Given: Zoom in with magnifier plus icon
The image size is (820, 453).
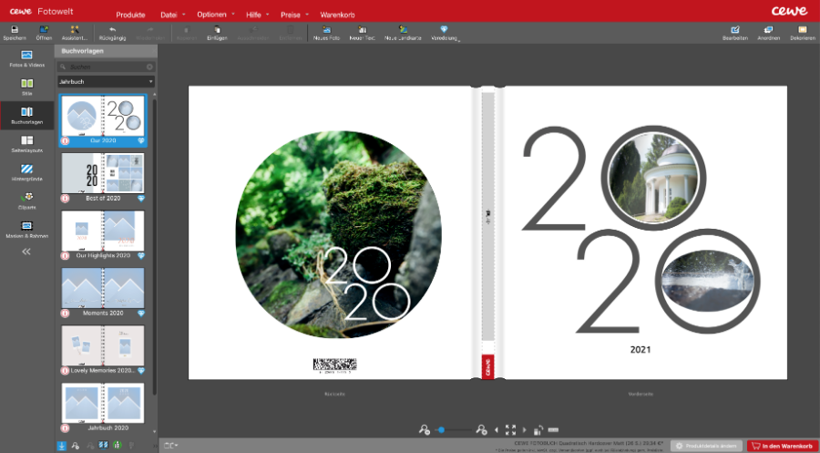Looking at the screenshot, I should coord(481,430).
